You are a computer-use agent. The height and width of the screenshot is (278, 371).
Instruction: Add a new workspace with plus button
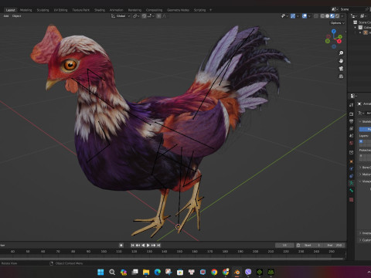click(210, 10)
